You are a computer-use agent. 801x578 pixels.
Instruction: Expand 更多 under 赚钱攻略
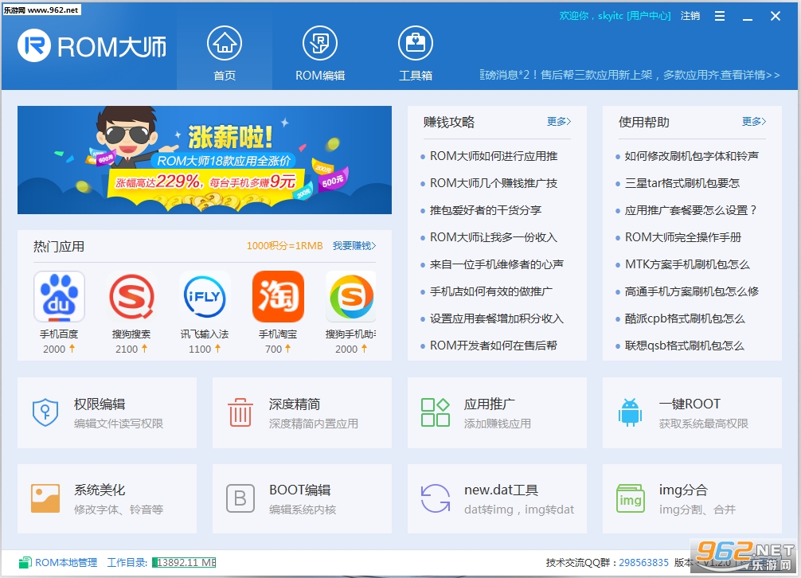point(559,122)
